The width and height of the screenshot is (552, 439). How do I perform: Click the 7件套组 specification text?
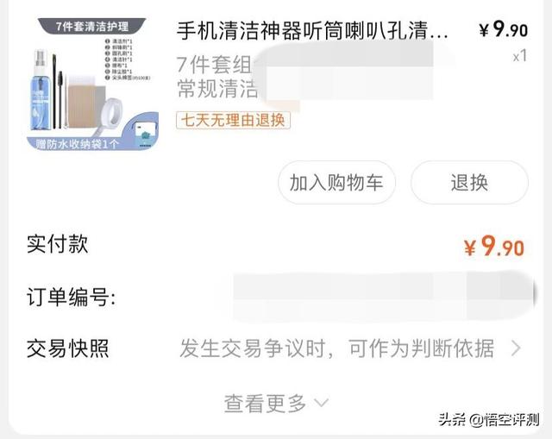point(214,65)
